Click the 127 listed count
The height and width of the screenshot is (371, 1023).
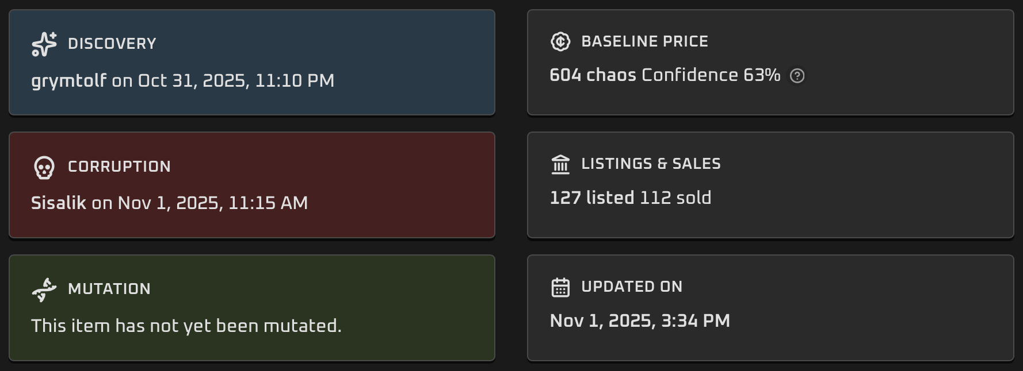[592, 198]
